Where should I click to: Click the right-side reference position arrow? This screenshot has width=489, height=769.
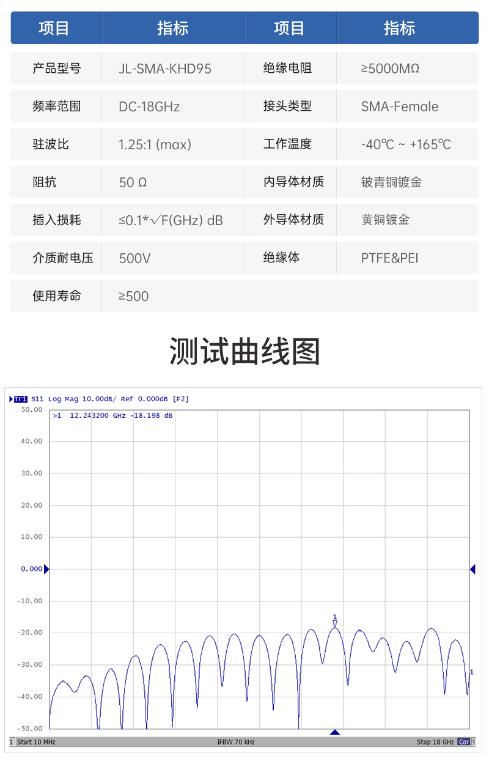click(x=472, y=570)
